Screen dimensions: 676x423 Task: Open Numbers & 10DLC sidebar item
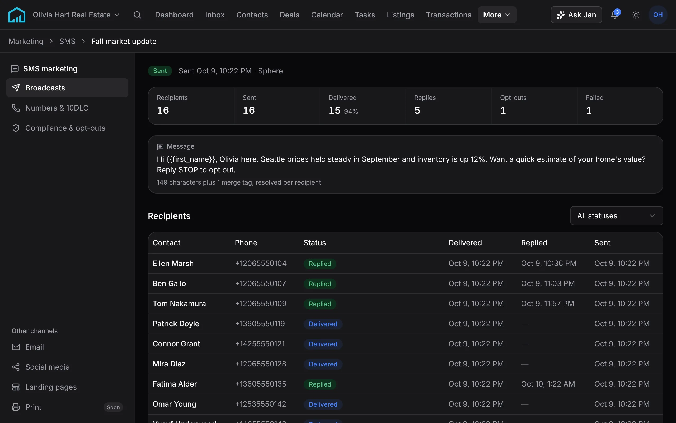click(67, 108)
